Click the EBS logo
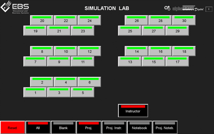Viewport: 214px width, 134px height. tap(15, 7)
